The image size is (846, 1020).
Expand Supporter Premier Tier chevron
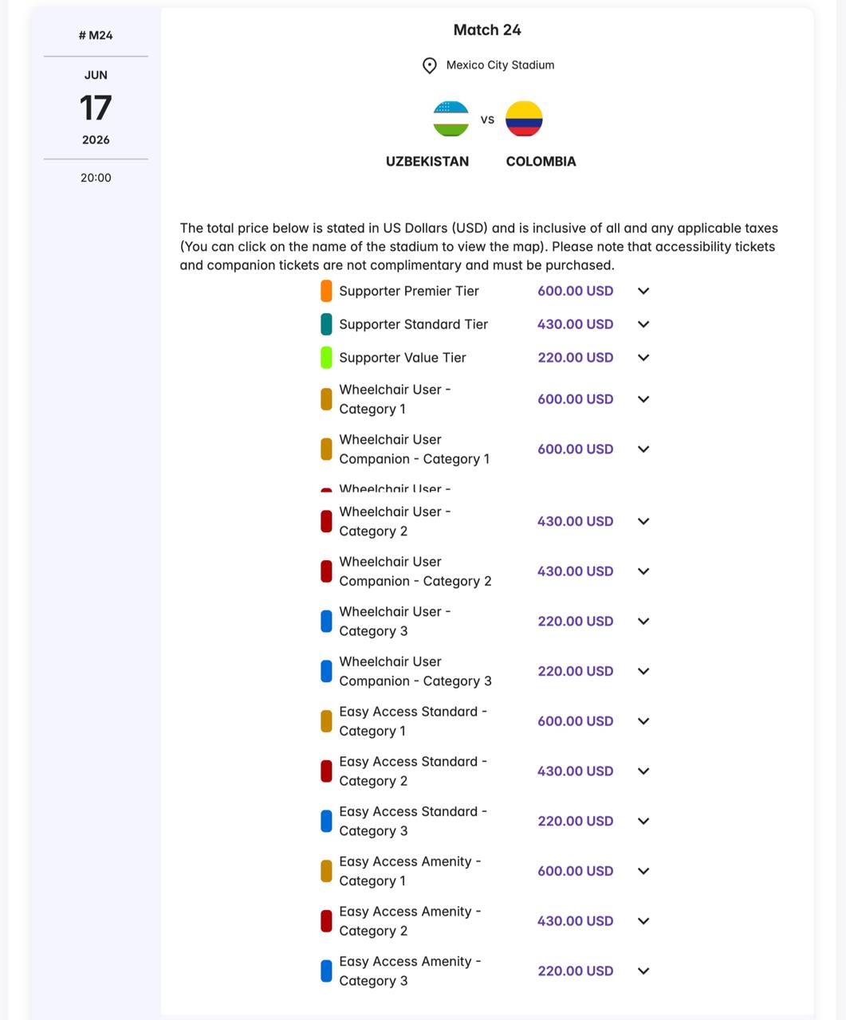(643, 291)
